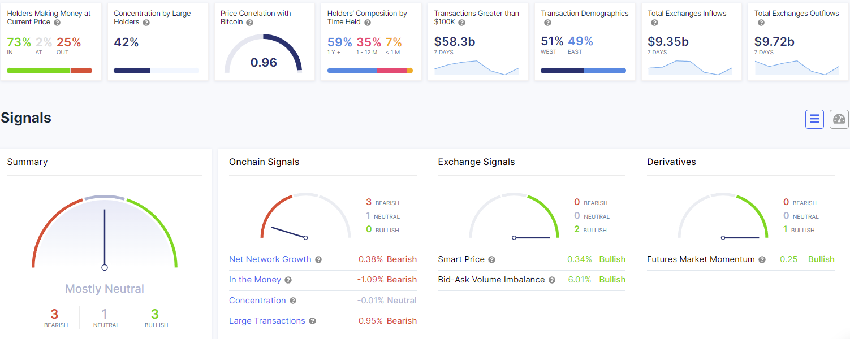Viewport: 850px width, 339px height.
Task: Click help icon next to Futures Market Momentum
Action: (x=762, y=260)
